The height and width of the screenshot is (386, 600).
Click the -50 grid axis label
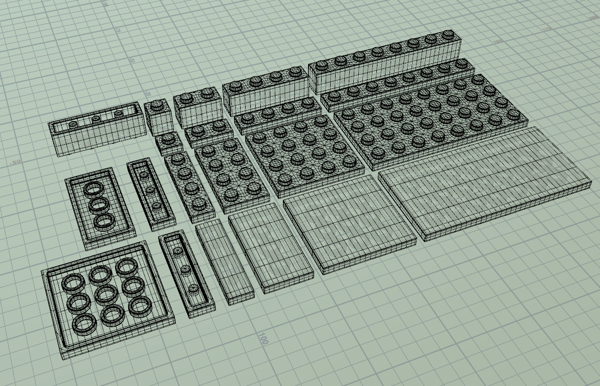click(16, 161)
